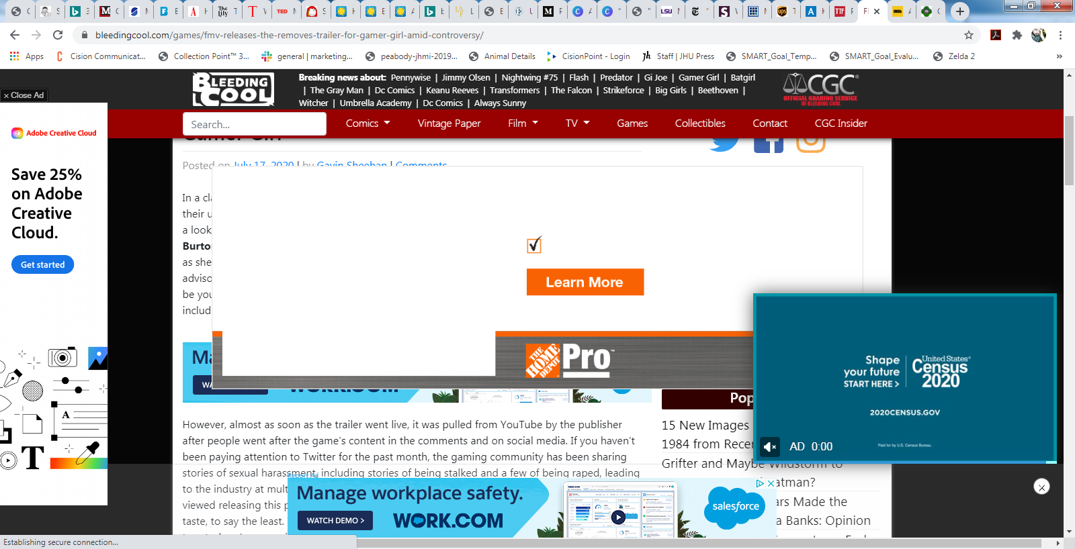This screenshot has height=549, width=1075.
Task: Click into the site Search field
Action: point(254,124)
